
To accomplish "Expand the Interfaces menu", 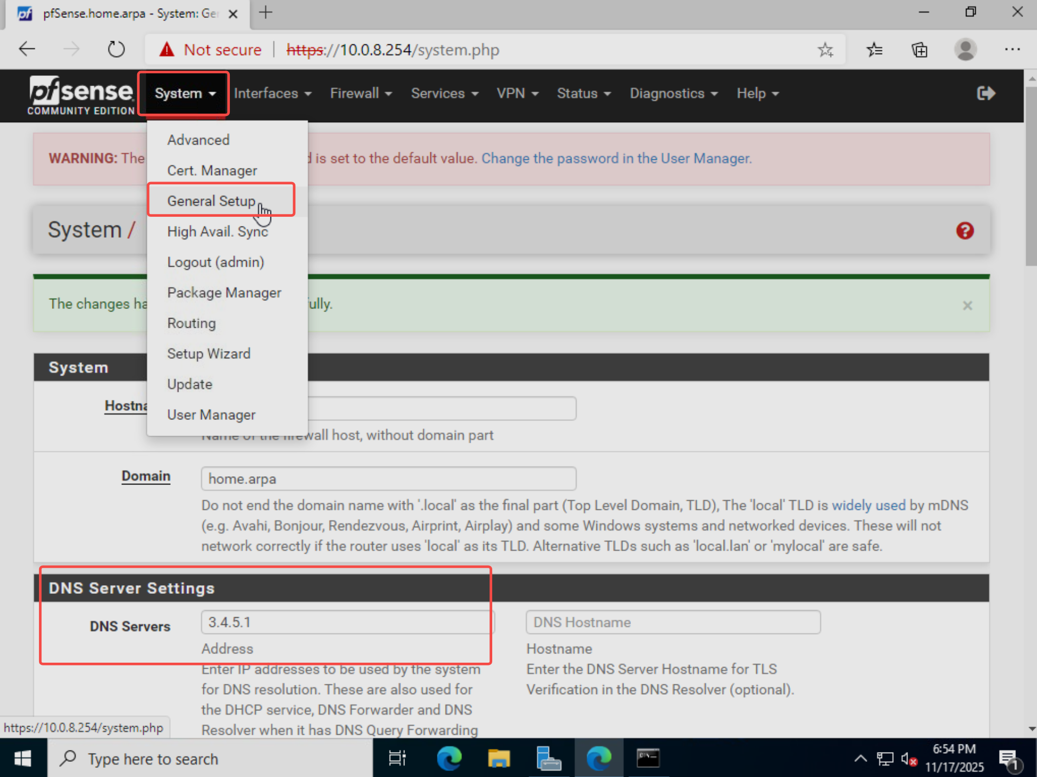I will (273, 93).
